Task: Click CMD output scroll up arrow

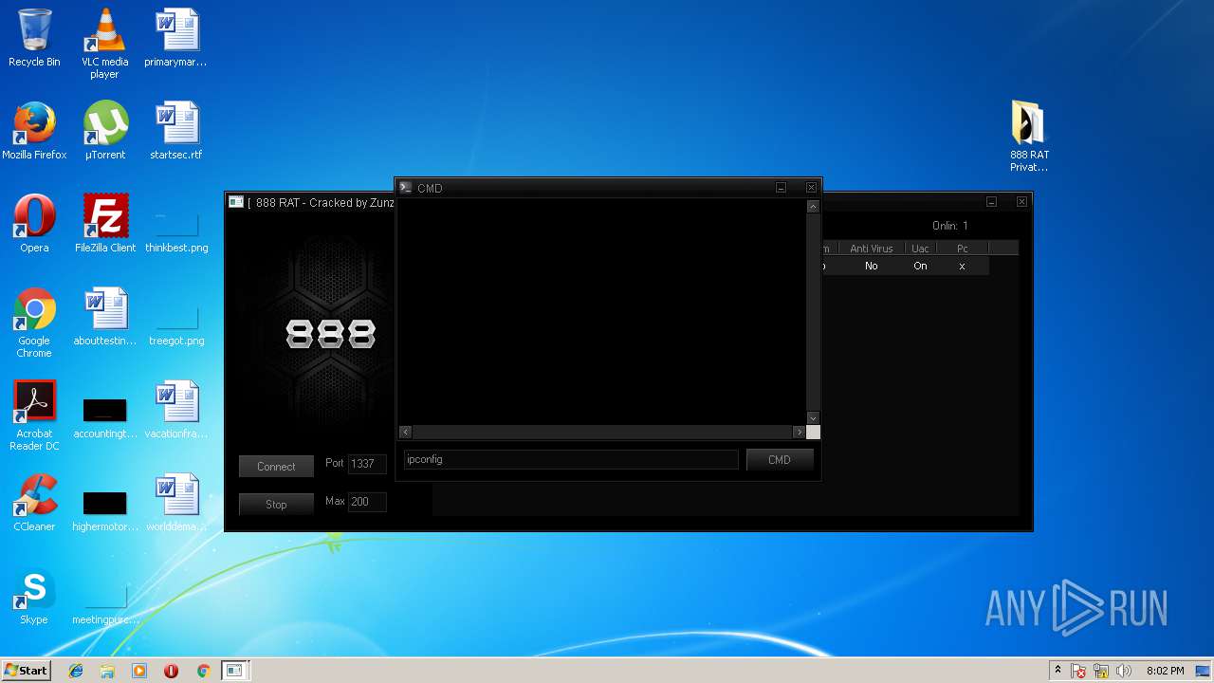Action: pyautogui.click(x=813, y=206)
